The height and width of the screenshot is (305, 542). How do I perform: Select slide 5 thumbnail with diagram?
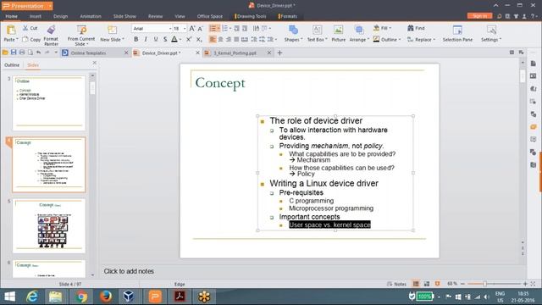(x=49, y=225)
